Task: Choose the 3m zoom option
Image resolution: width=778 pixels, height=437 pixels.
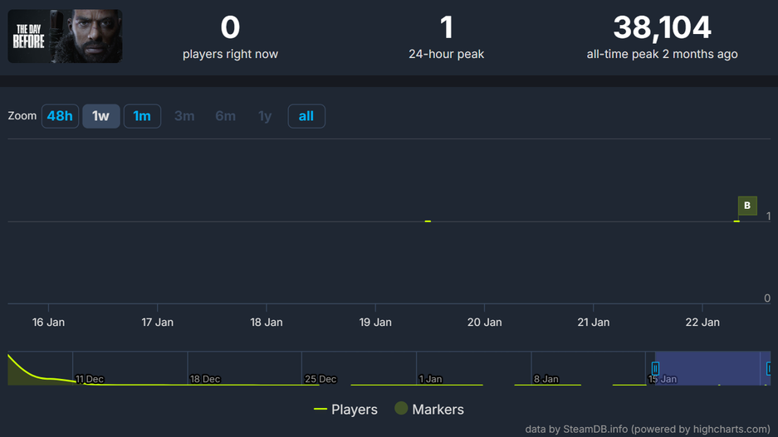Action: point(184,116)
